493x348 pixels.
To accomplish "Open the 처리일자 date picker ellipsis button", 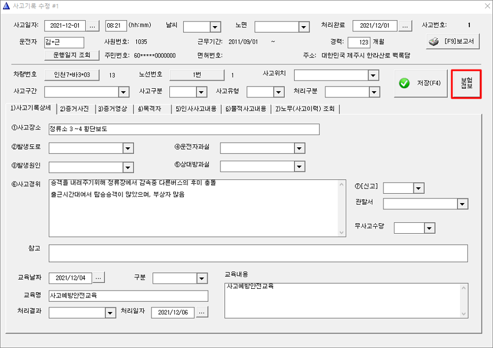I will pos(202,312).
